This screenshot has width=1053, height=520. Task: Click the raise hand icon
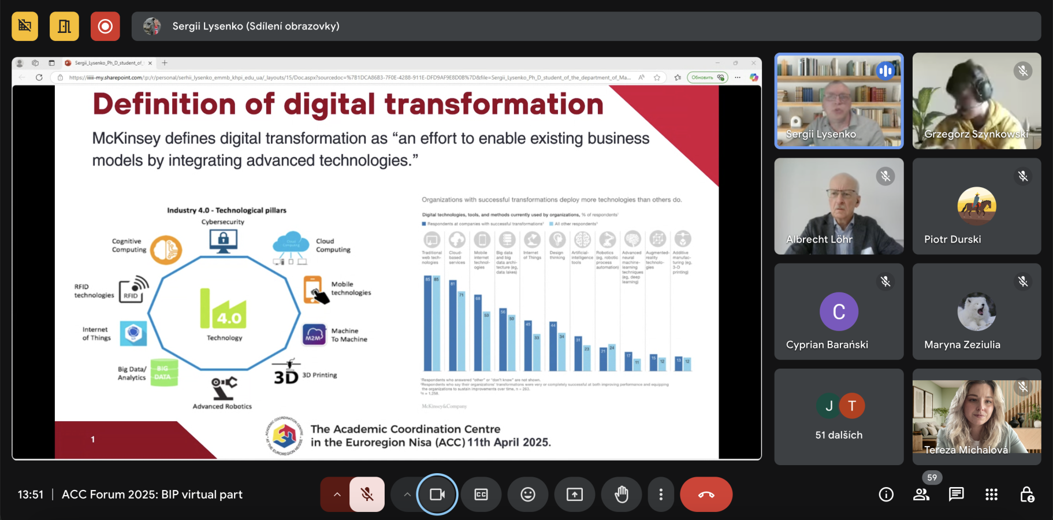pyautogui.click(x=622, y=495)
